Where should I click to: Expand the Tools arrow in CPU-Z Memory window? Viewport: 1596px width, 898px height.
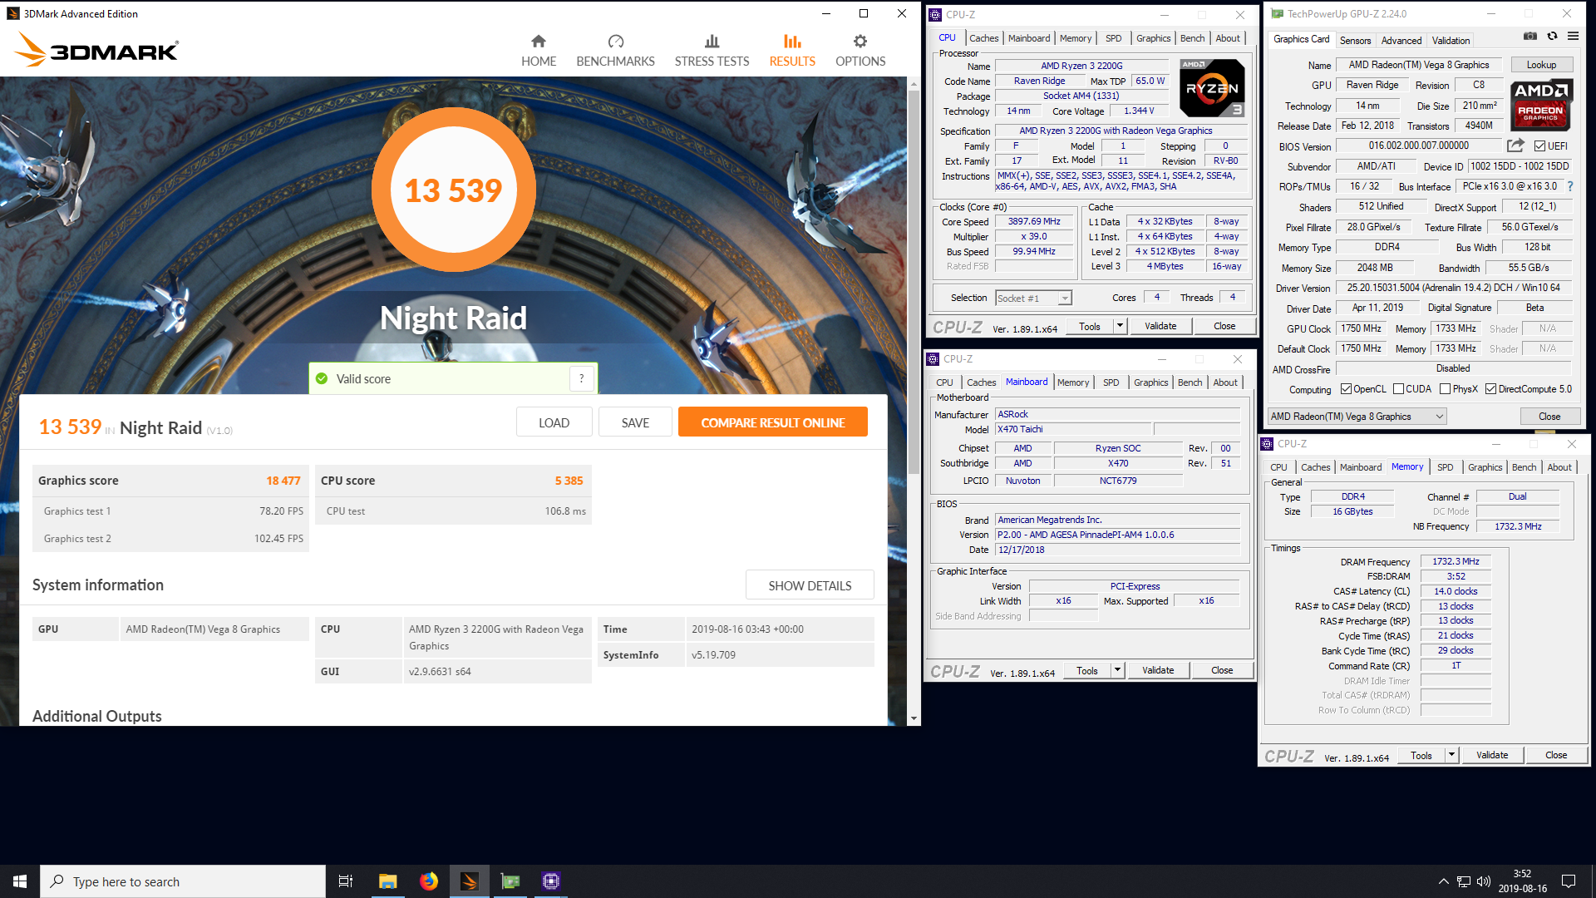(x=1451, y=755)
